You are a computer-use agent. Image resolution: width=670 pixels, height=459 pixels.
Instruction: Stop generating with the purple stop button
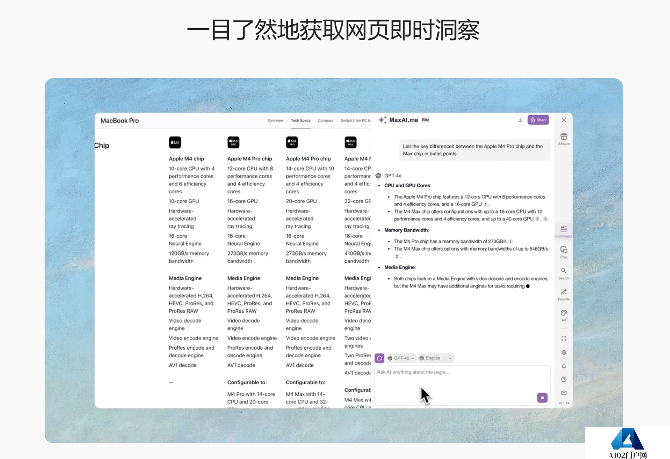[x=542, y=398]
